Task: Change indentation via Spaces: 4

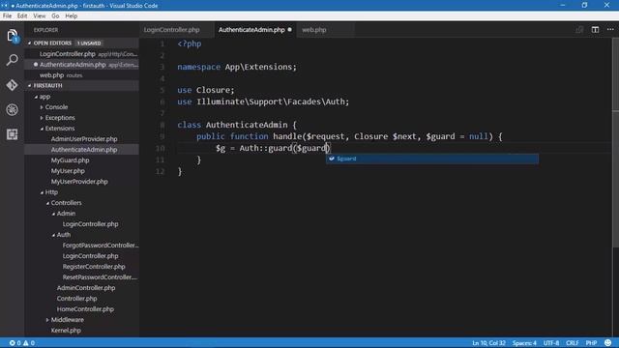Action: click(524, 343)
